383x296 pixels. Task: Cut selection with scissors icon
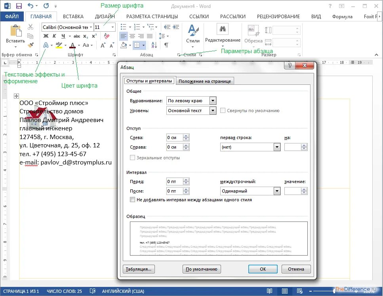[x=30, y=27]
